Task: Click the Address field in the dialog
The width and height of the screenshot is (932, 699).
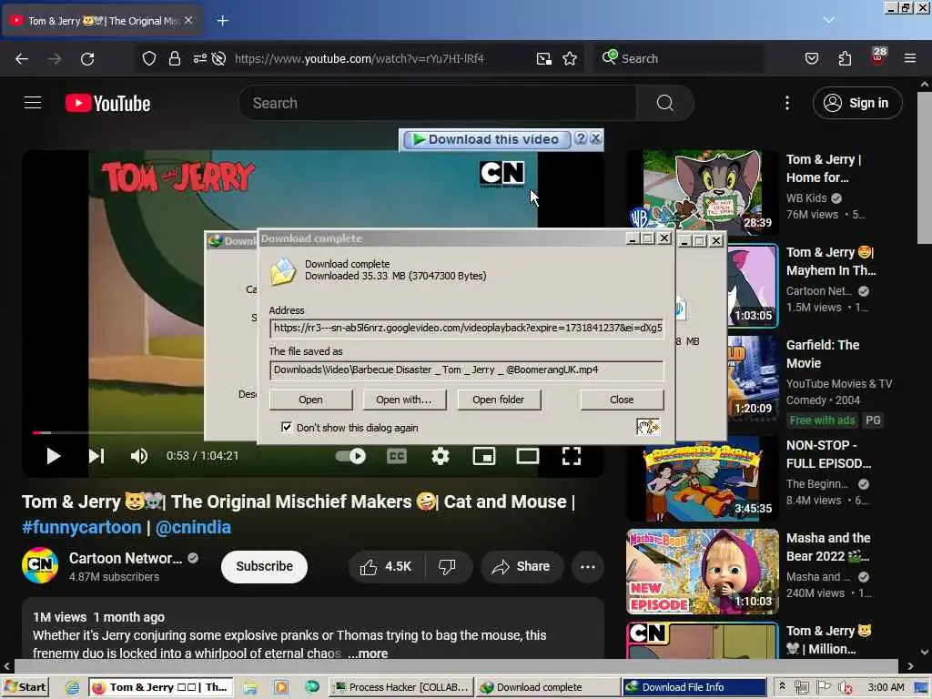Action: point(467,328)
